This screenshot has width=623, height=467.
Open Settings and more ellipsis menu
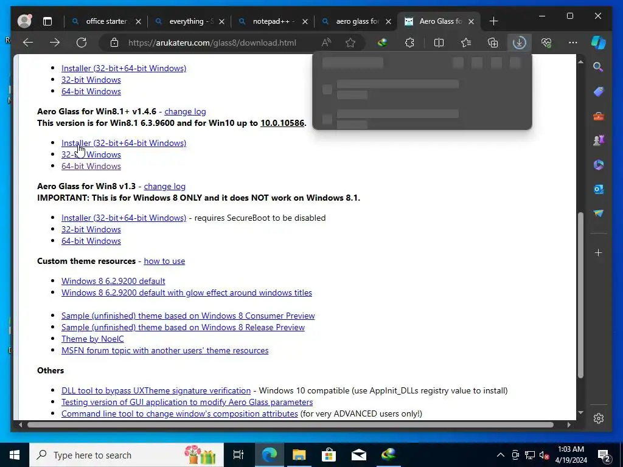point(573,43)
